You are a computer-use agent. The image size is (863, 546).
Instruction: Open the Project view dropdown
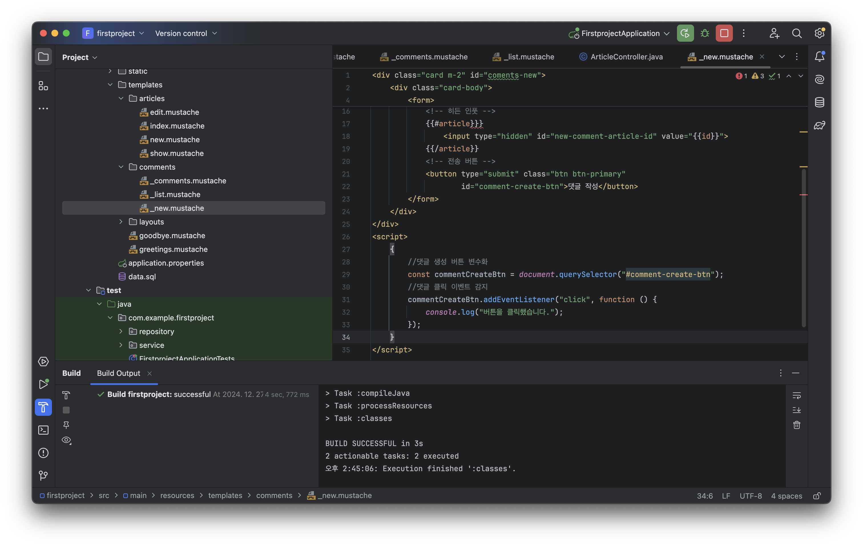[x=80, y=57]
